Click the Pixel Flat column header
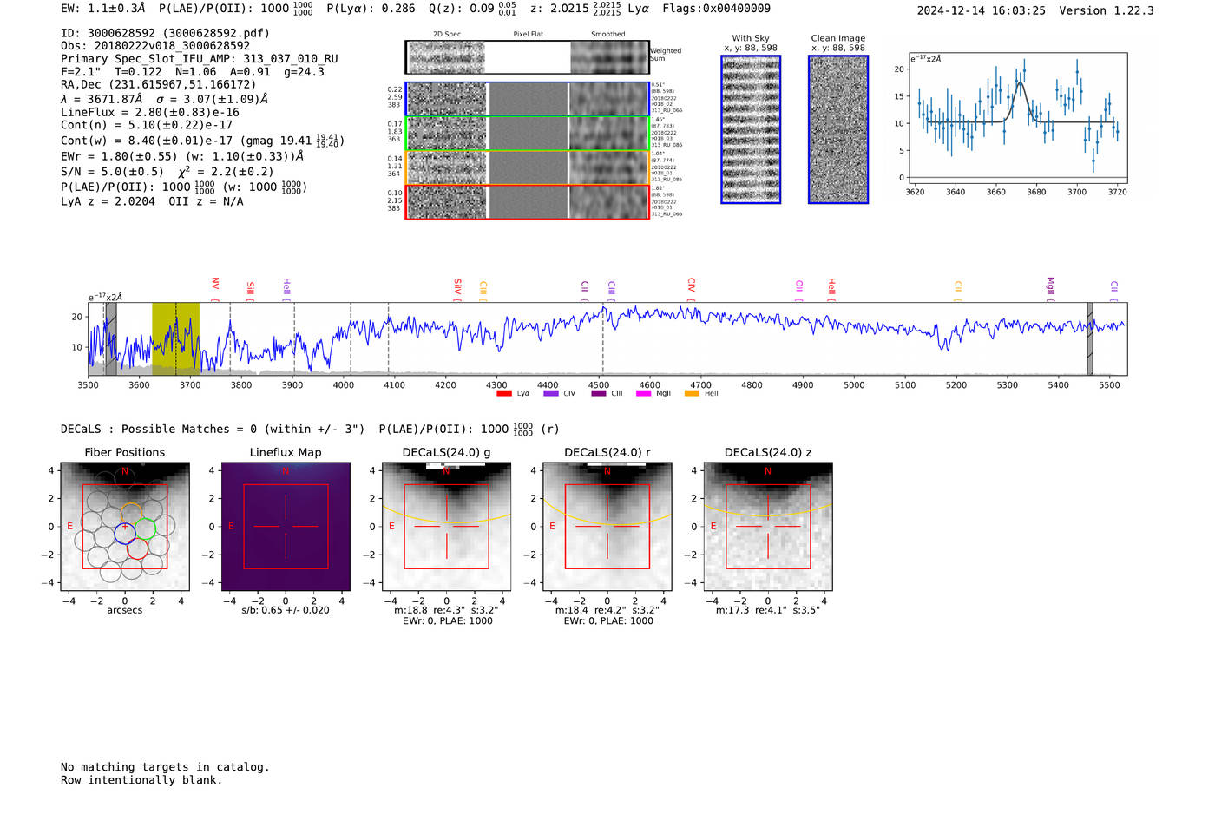Screen dimensions: 1215x827 pos(528,35)
